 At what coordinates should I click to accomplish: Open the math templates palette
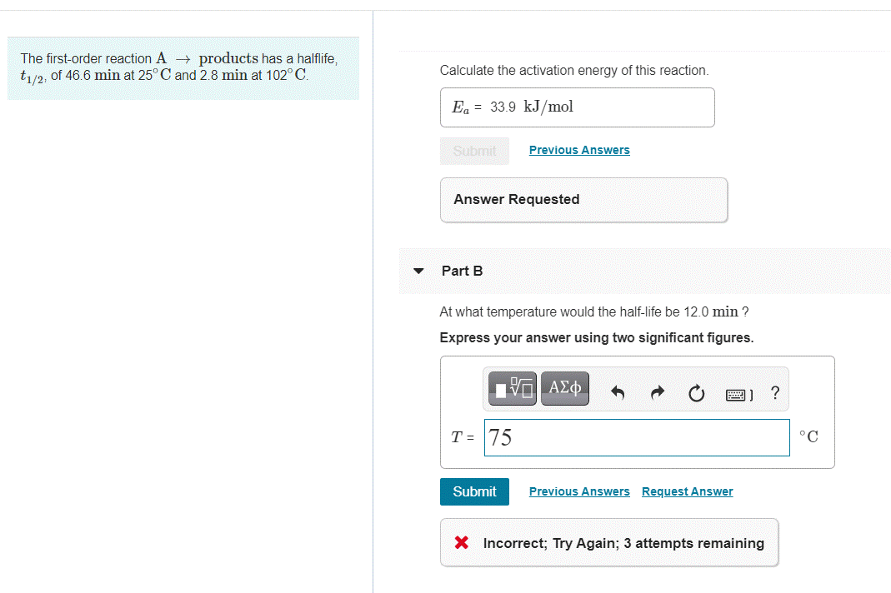[511, 387]
